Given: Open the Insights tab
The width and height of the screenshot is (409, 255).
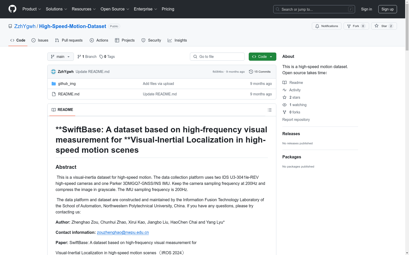Looking at the screenshot, I should 177,40.
